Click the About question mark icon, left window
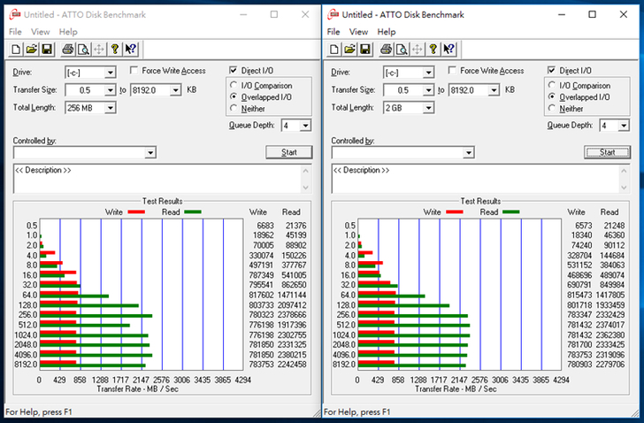644x423 pixels. pos(114,49)
